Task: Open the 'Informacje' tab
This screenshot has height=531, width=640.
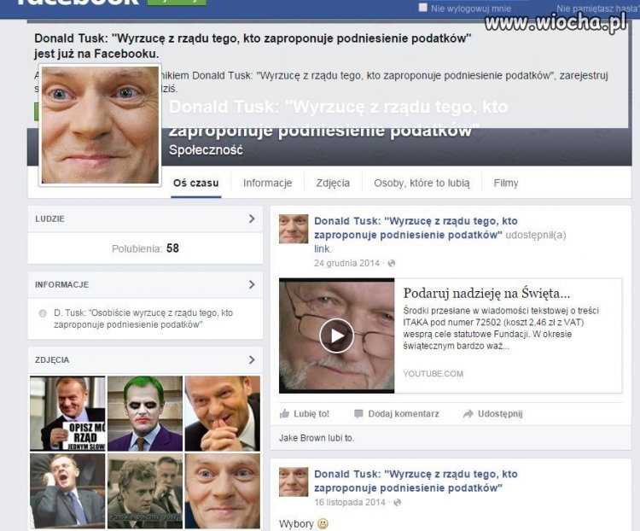Action: point(268,183)
